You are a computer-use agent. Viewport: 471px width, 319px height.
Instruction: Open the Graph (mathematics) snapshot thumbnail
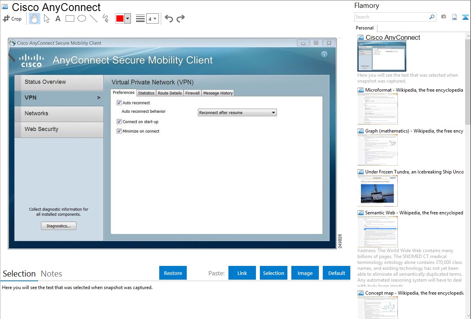coord(377,150)
